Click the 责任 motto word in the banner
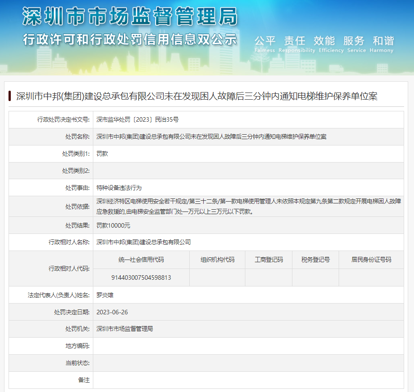Viewport: 414px width, 392px height. 294,41
